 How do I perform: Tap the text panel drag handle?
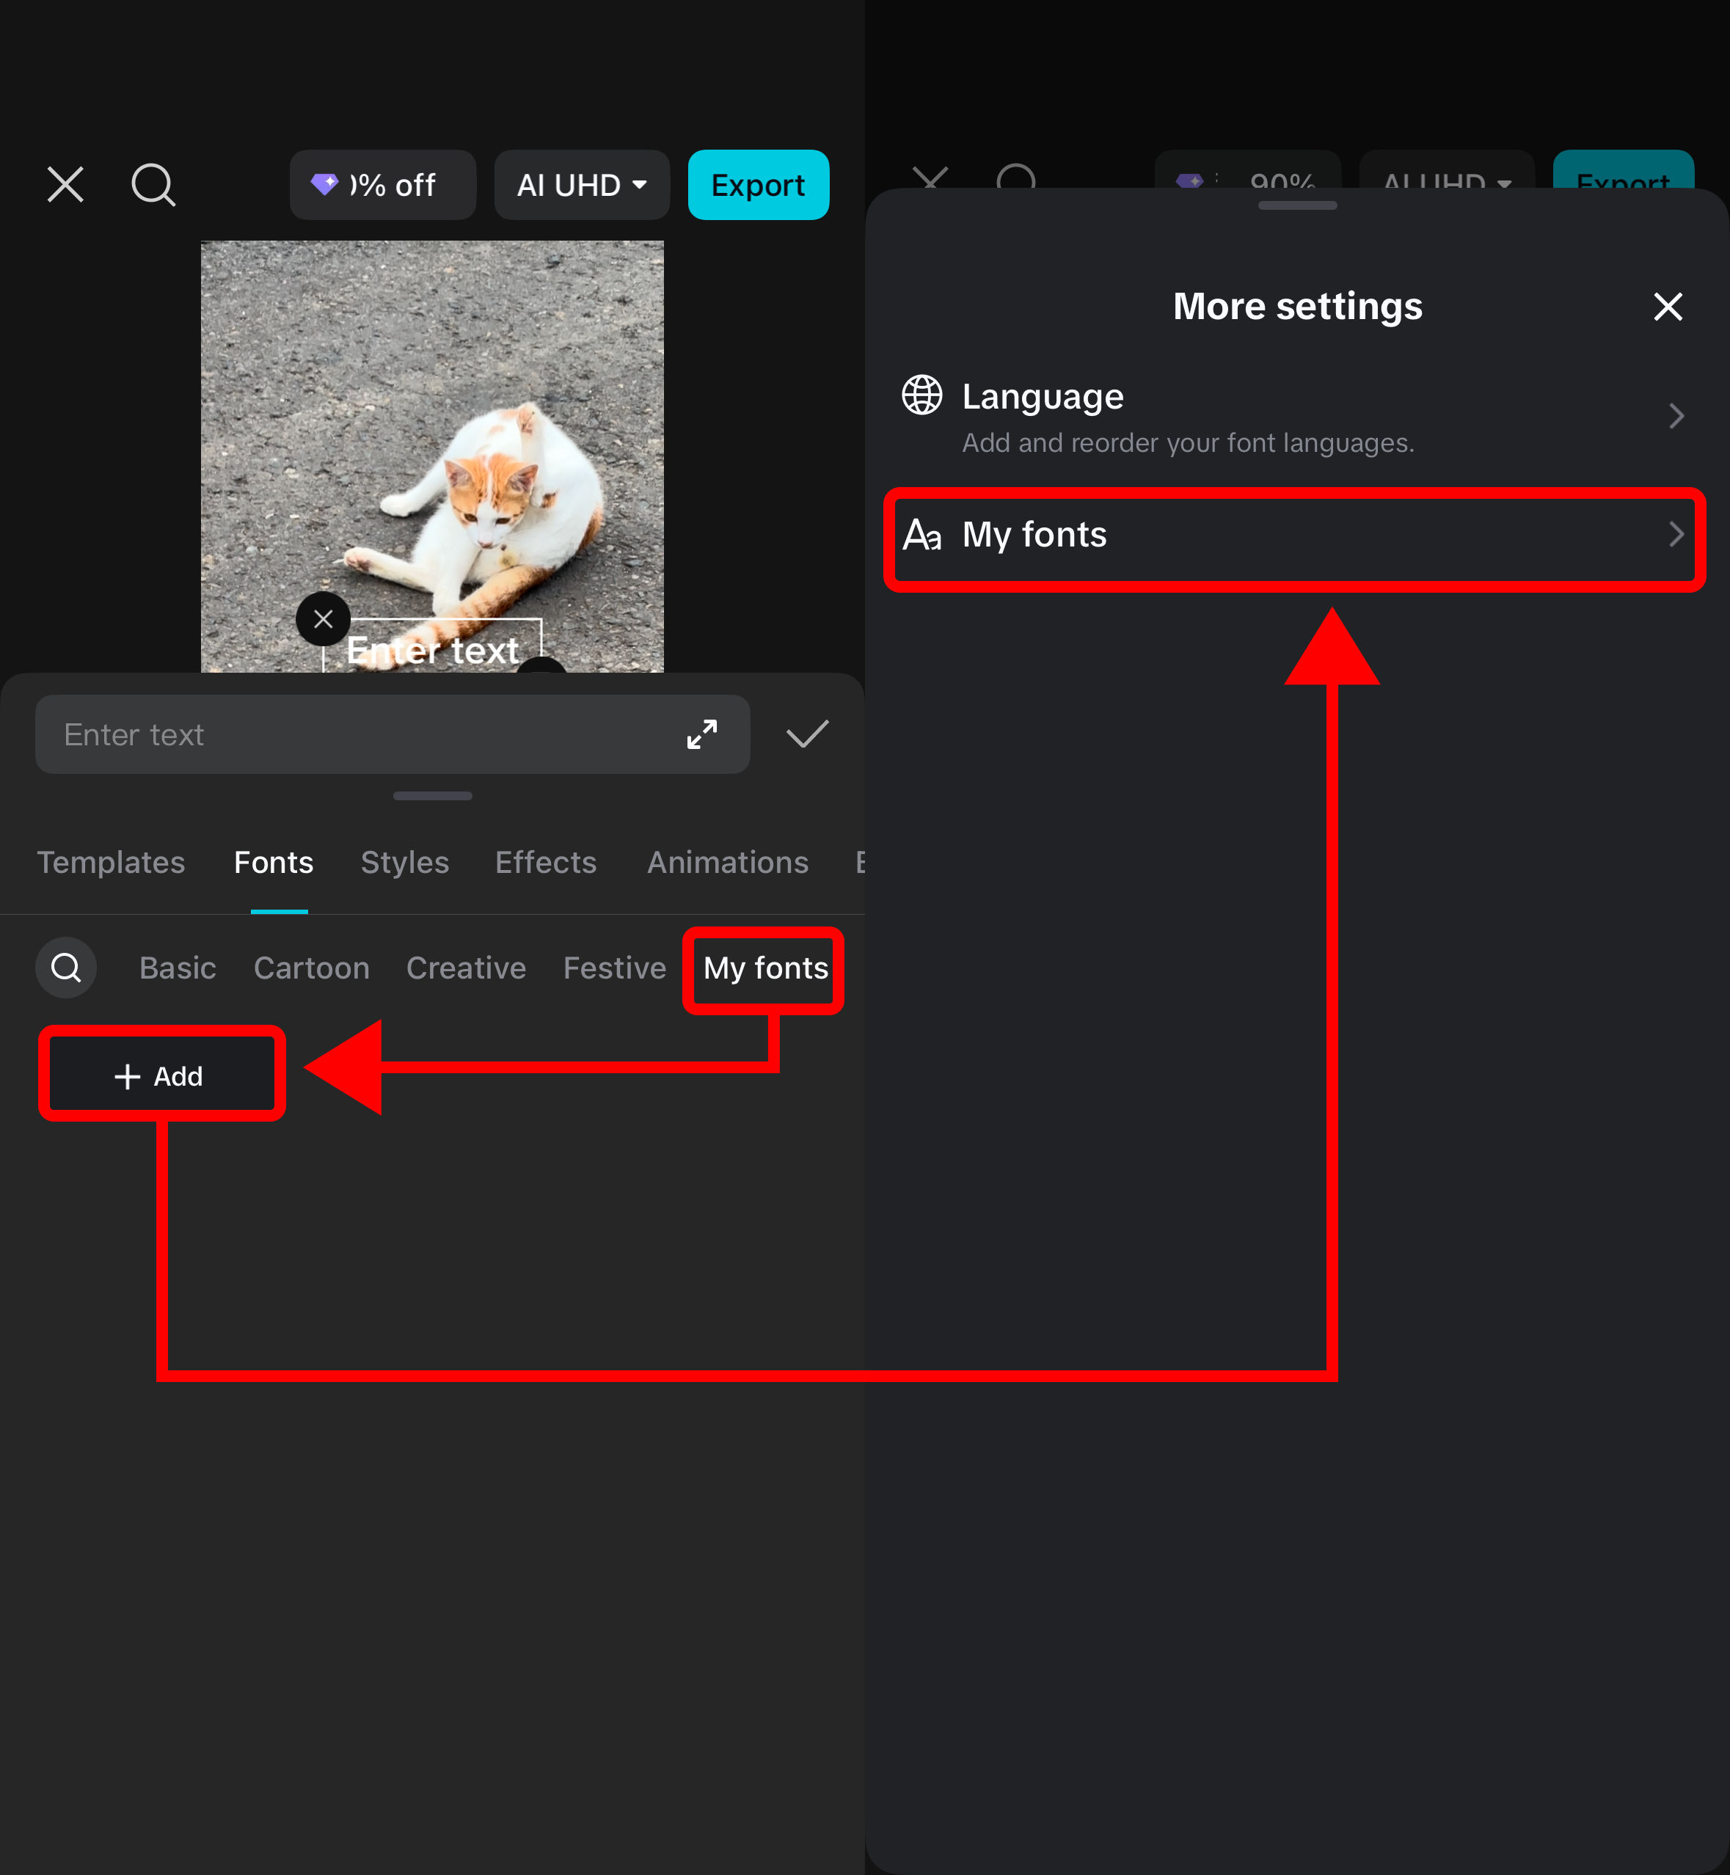(x=433, y=796)
